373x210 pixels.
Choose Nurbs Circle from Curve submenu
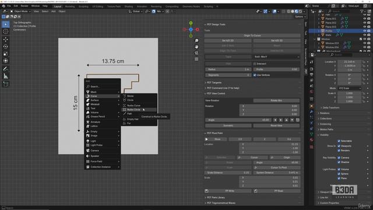[139, 110]
